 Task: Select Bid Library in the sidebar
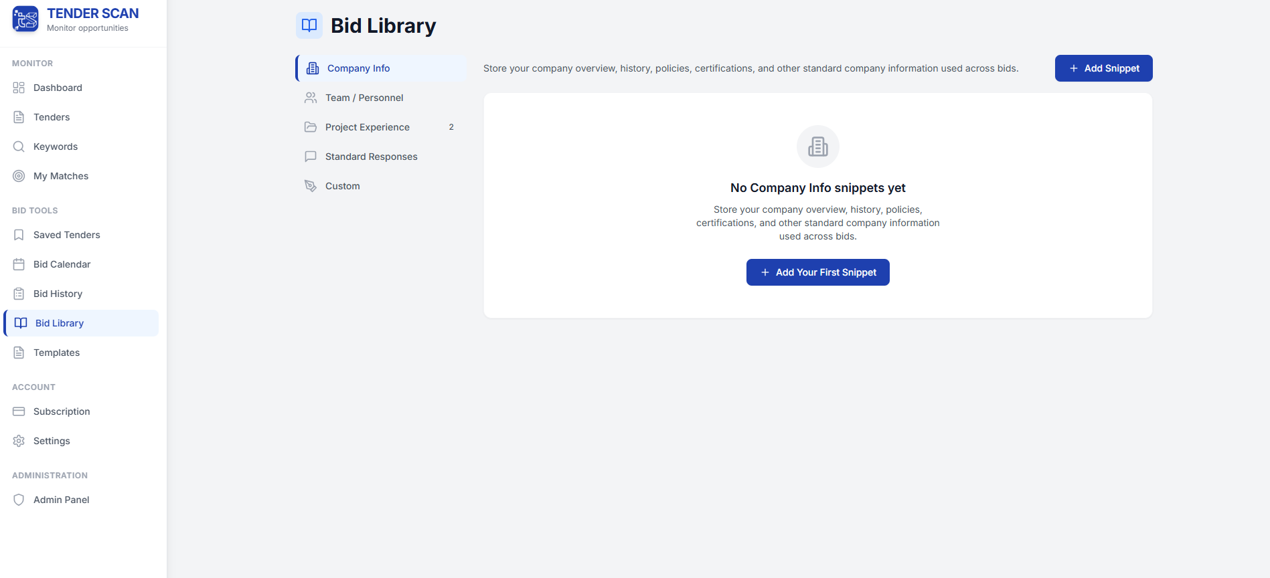point(81,323)
